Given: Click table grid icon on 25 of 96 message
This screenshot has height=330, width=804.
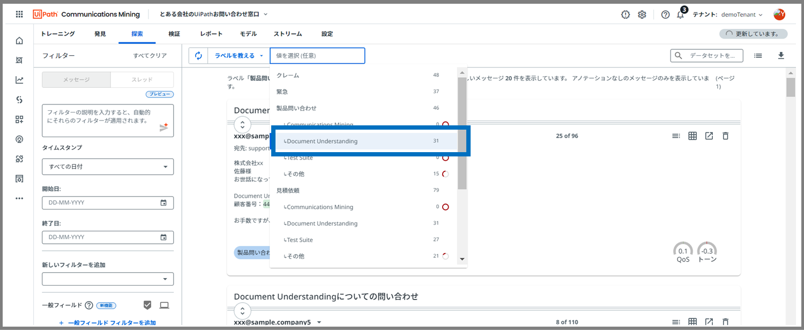Looking at the screenshot, I should pos(693,136).
